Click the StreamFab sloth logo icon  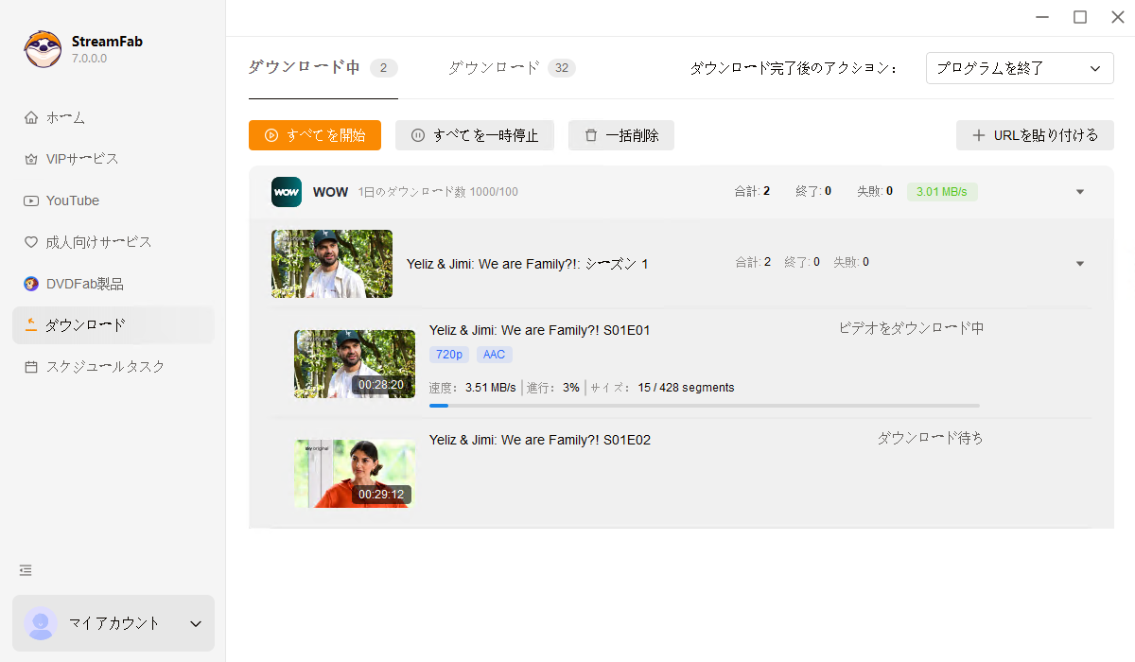(x=43, y=49)
